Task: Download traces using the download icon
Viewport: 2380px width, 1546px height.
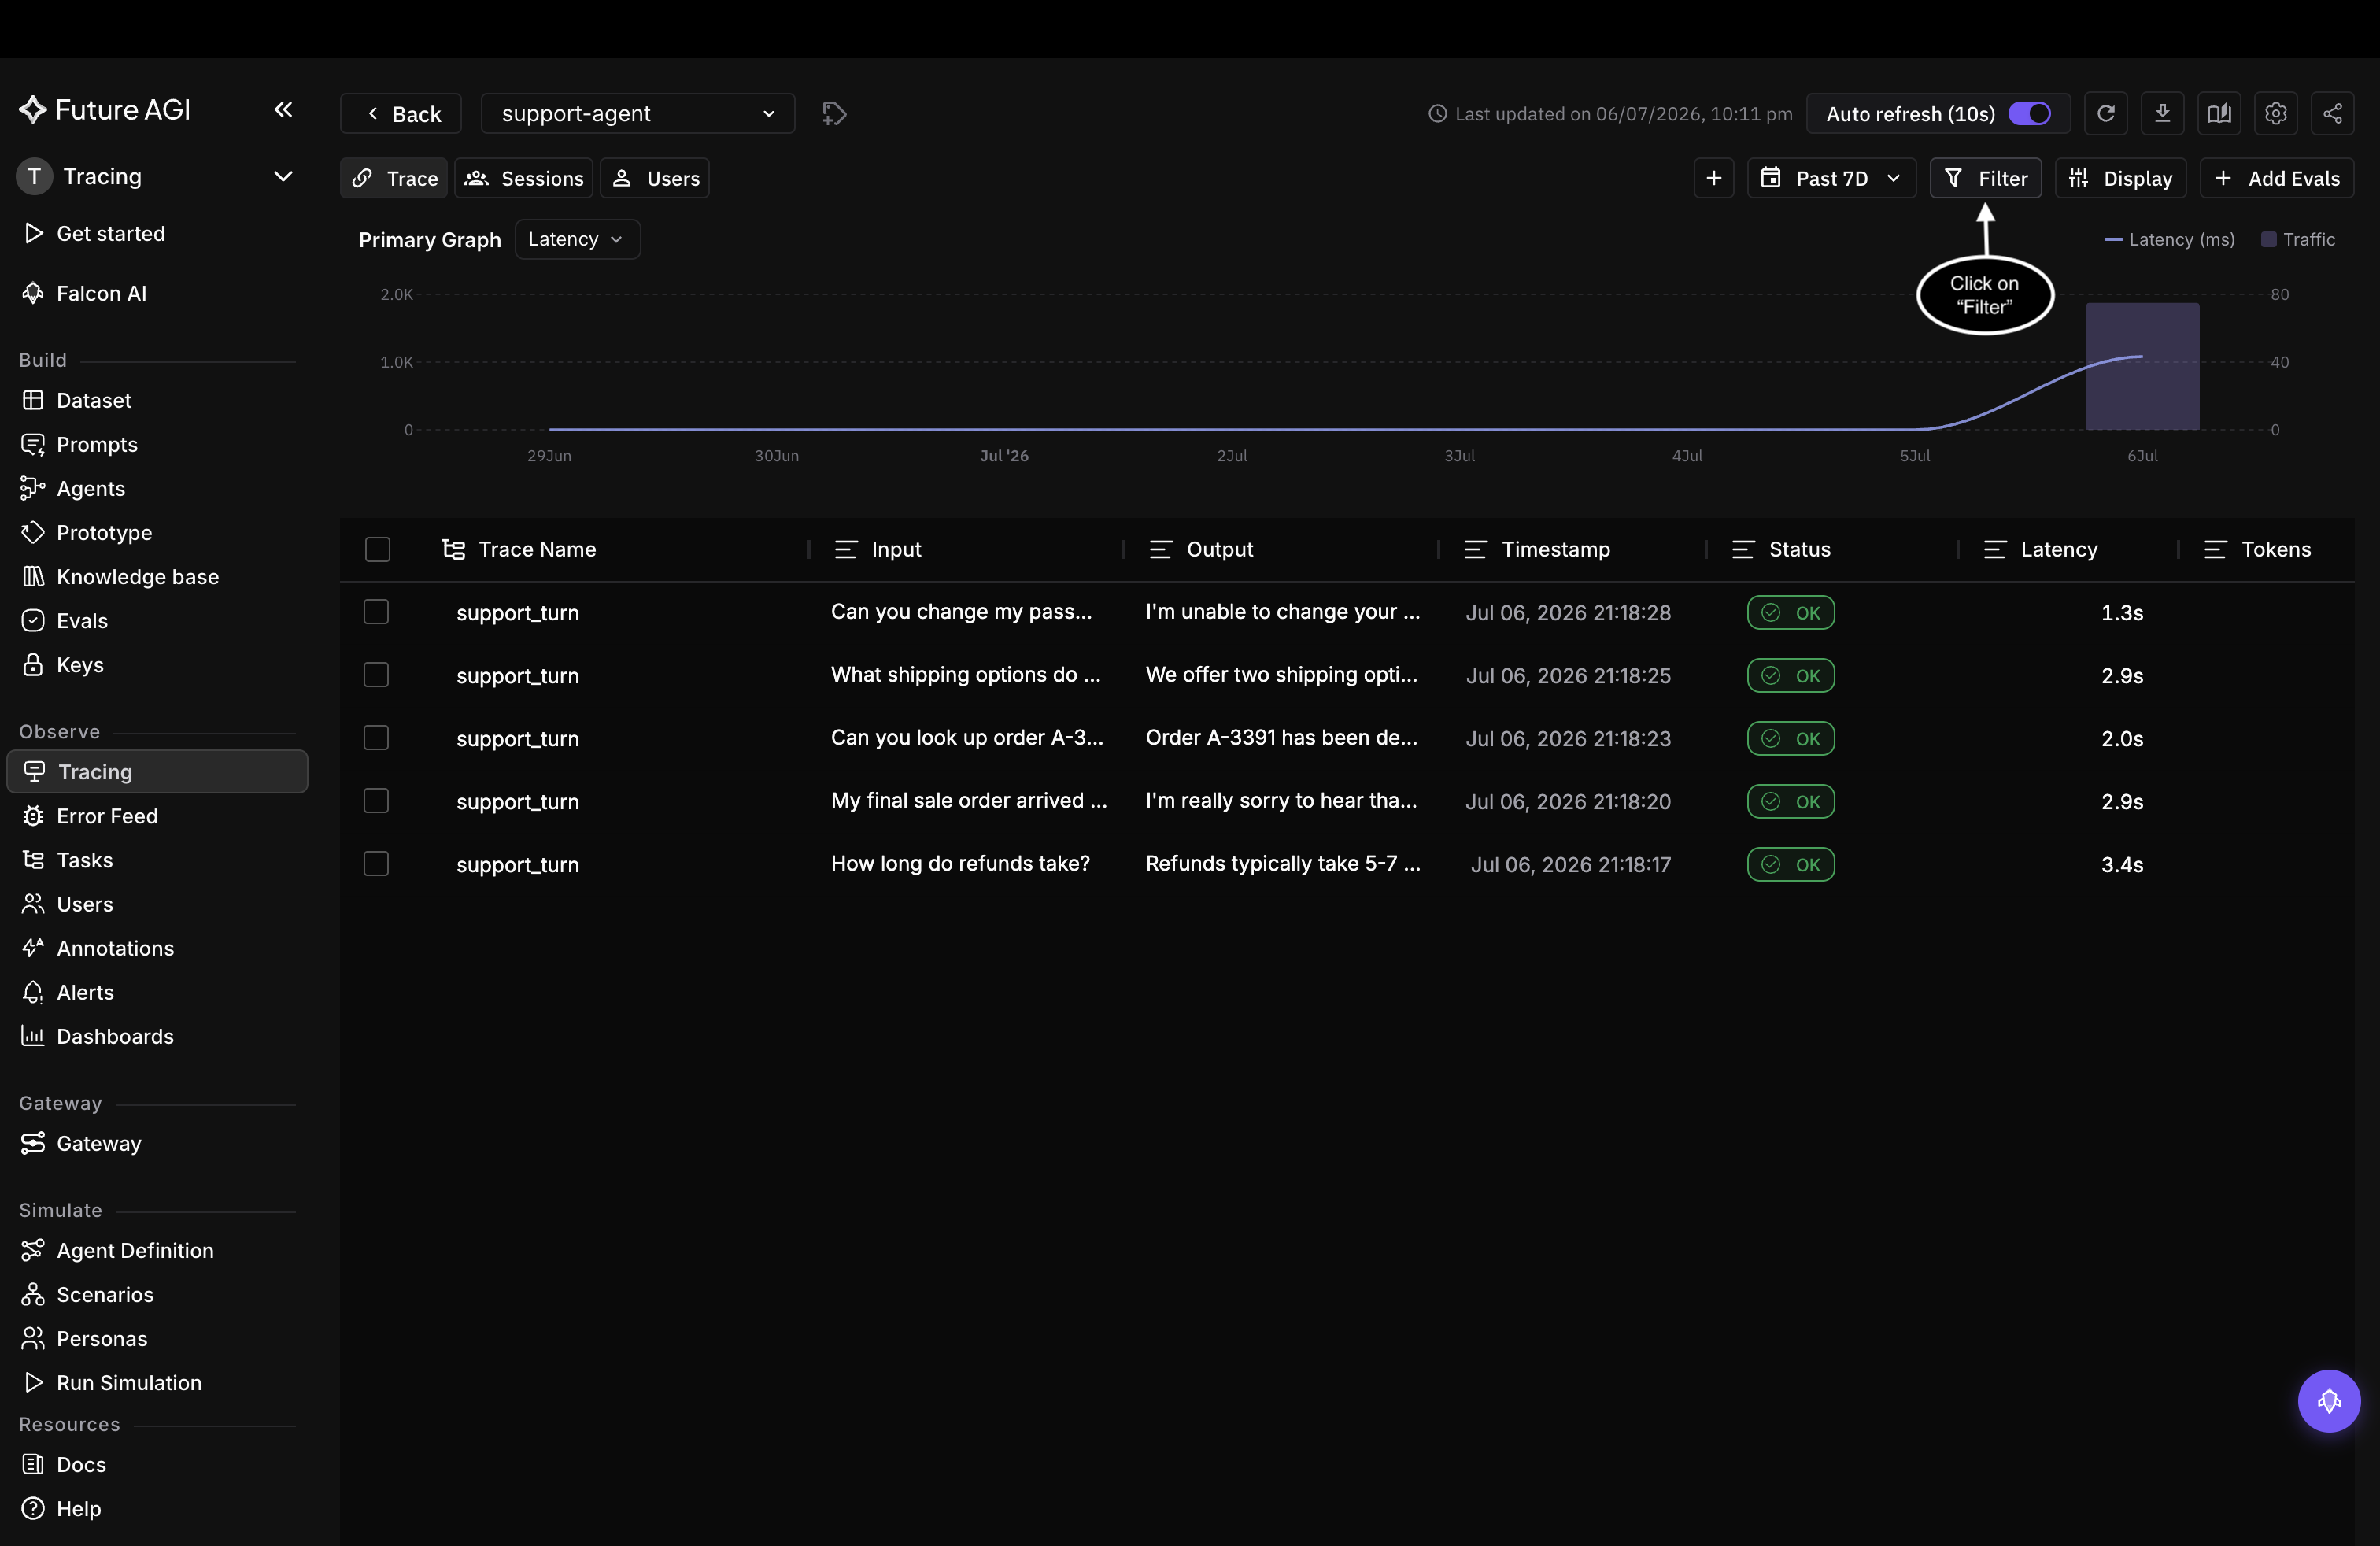Action: pos(2162,113)
